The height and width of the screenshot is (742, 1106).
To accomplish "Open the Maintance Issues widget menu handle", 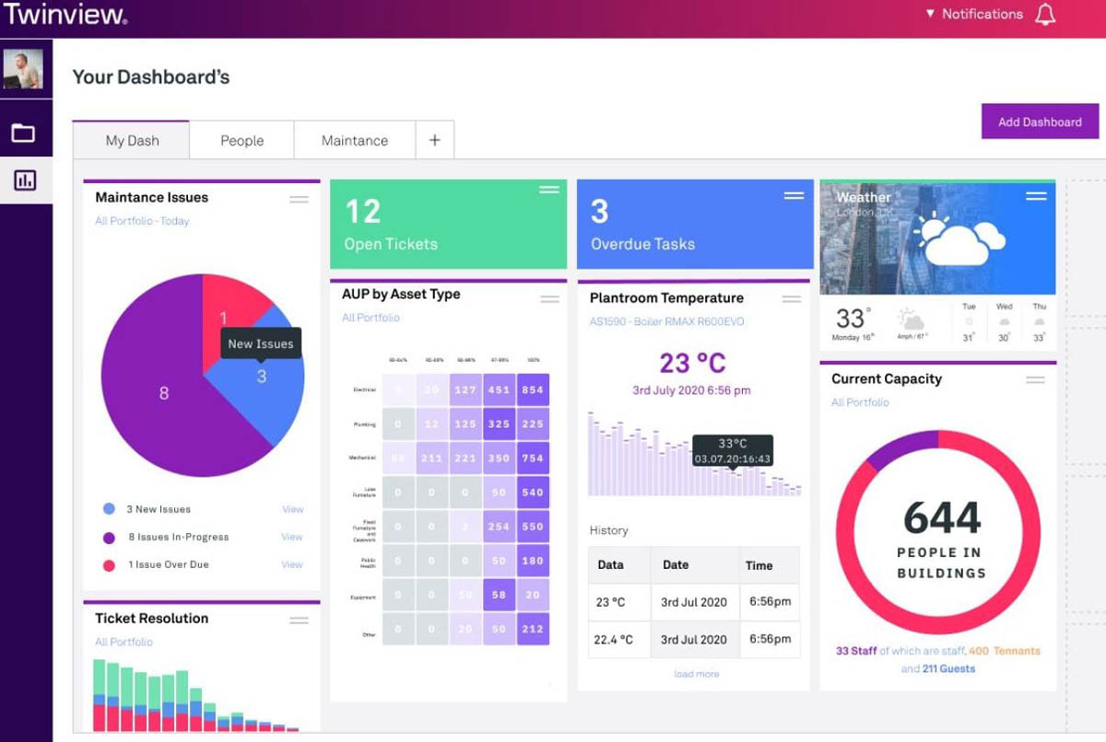I will point(299,199).
